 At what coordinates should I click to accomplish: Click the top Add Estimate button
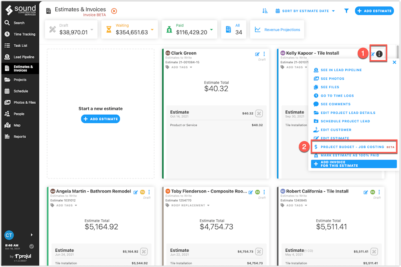374,11
